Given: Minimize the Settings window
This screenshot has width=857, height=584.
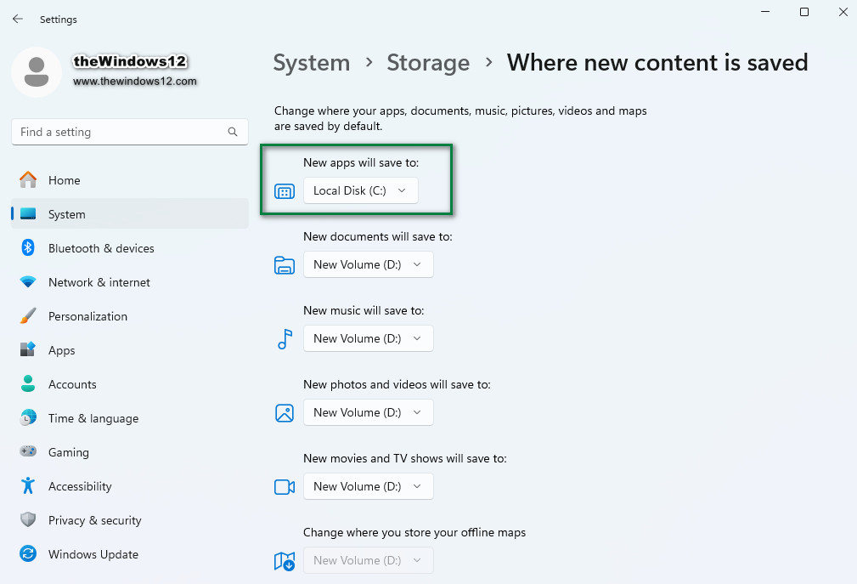Looking at the screenshot, I should coord(765,12).
